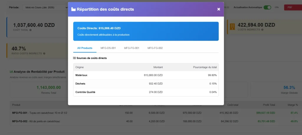Click the red PDF export button

tap(293, 7)
